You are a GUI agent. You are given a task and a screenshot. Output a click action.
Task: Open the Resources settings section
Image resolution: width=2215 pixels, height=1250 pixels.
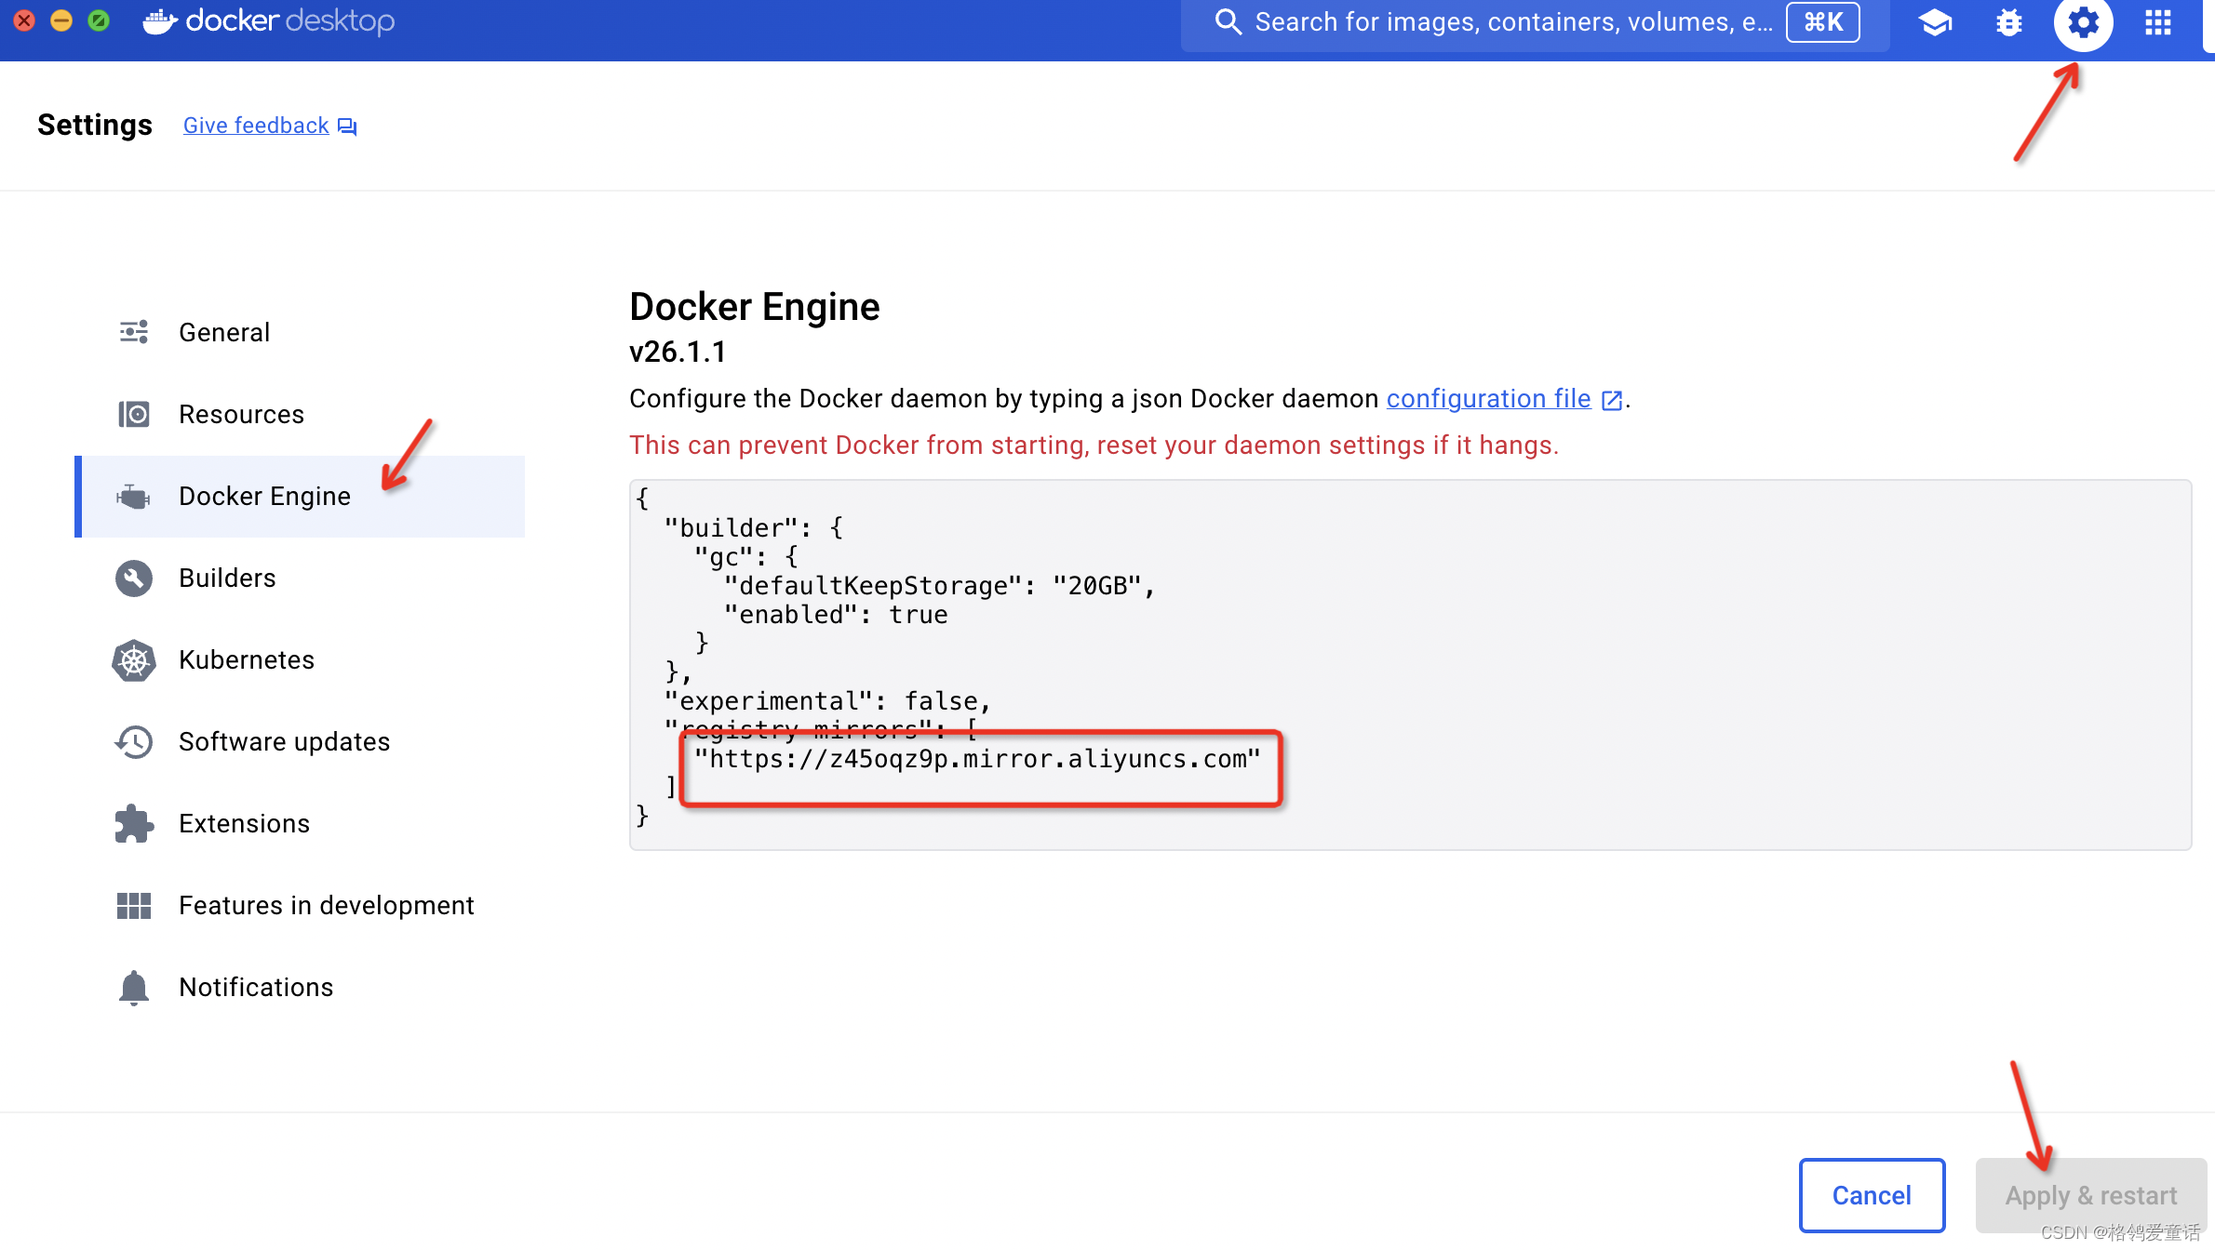pos(300,414)
